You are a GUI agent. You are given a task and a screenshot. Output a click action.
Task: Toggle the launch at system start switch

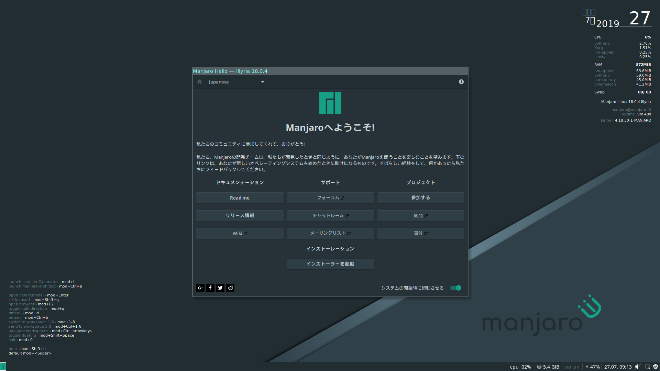(x=456, y=288)
